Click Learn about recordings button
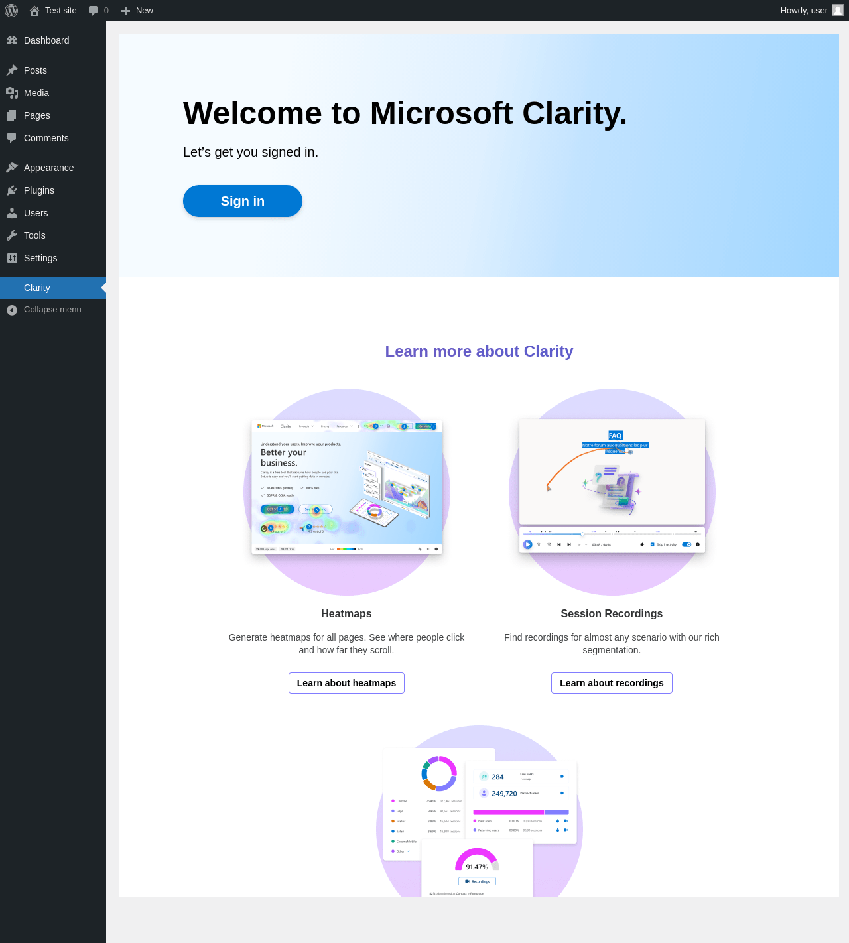 pyautogui.click(x=612, y=683)
